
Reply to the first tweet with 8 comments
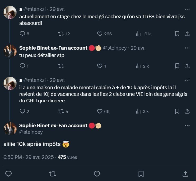pyautogui.click(x=23, y=34)
